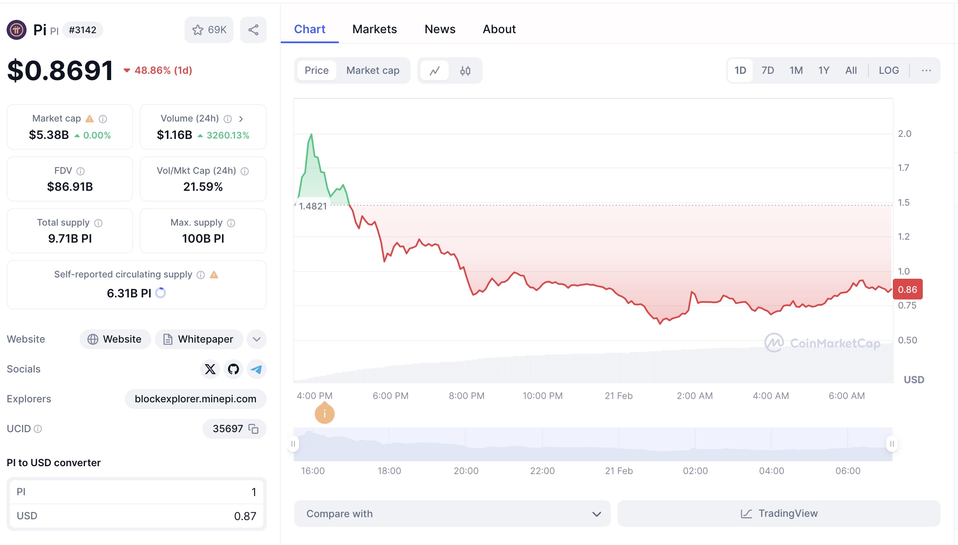Select the 1D time range
Viewport: 958px width, 545px height.
(740, 71)
